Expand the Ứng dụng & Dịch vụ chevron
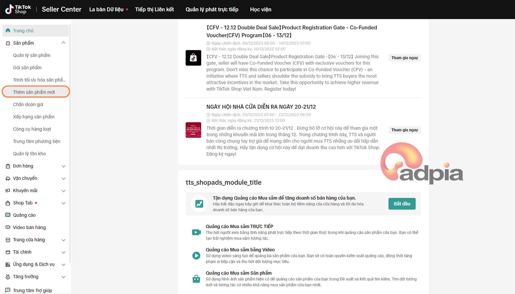Viewport: 515px width, 294px height. (x=63, y=265)
